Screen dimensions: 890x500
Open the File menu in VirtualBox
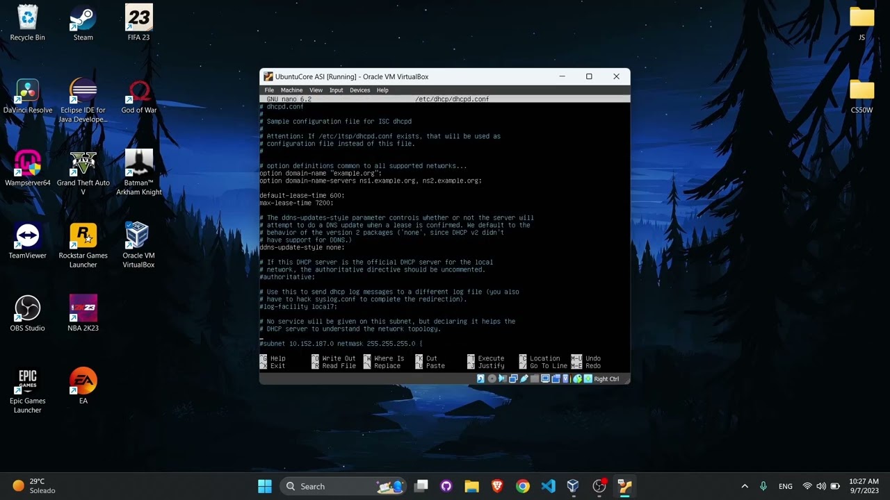269,90
